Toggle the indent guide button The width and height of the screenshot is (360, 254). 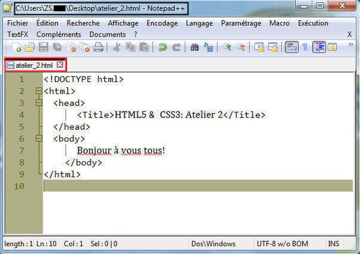click(x=319, y=47)
